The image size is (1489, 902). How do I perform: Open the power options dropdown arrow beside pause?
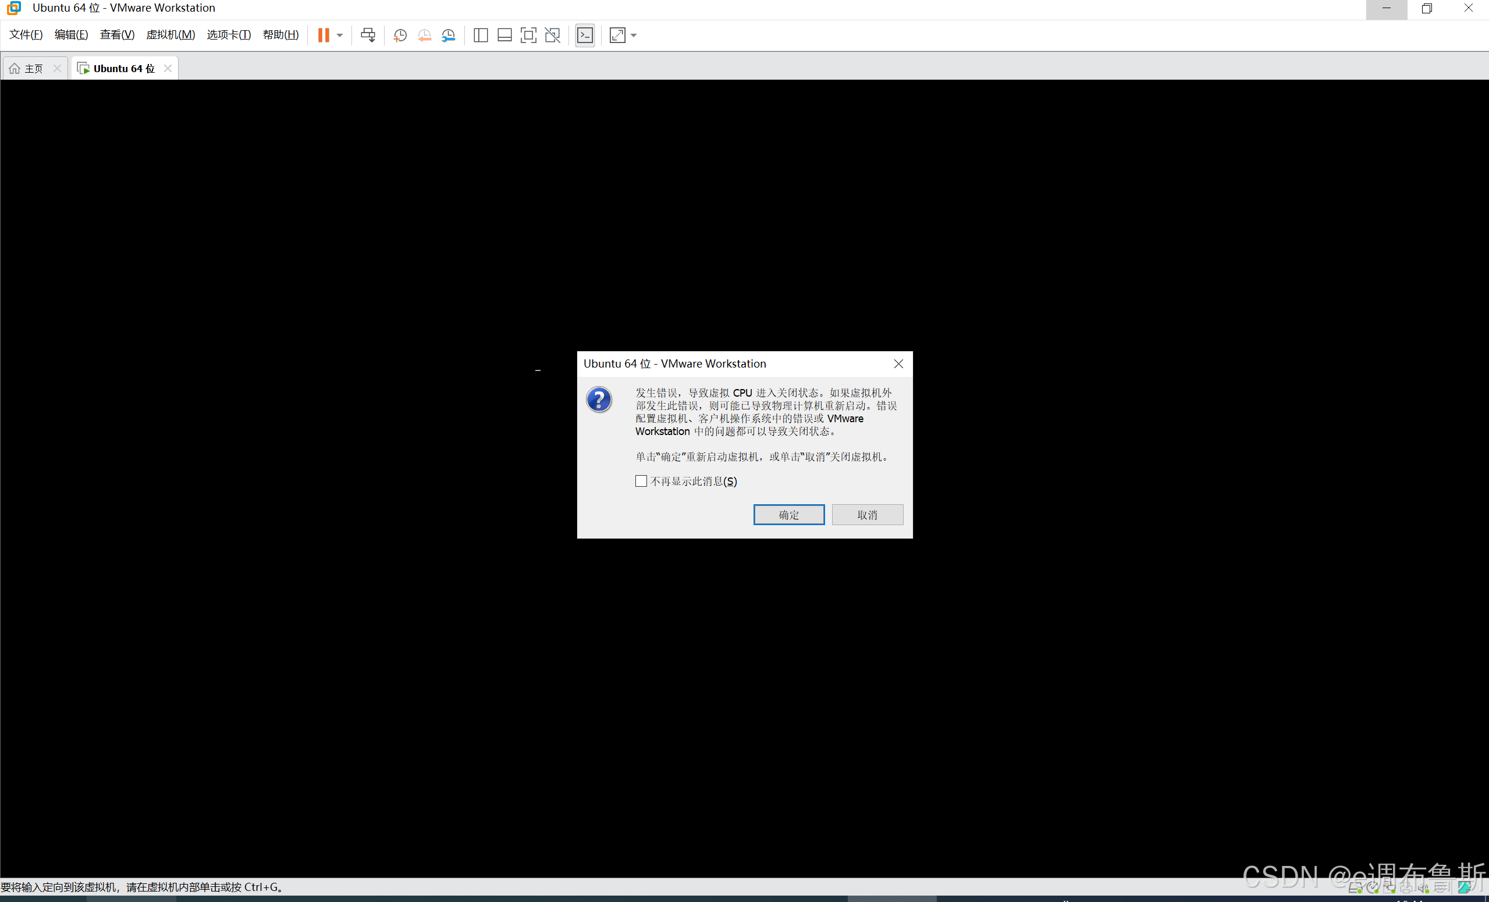click(x=340, y=35)
